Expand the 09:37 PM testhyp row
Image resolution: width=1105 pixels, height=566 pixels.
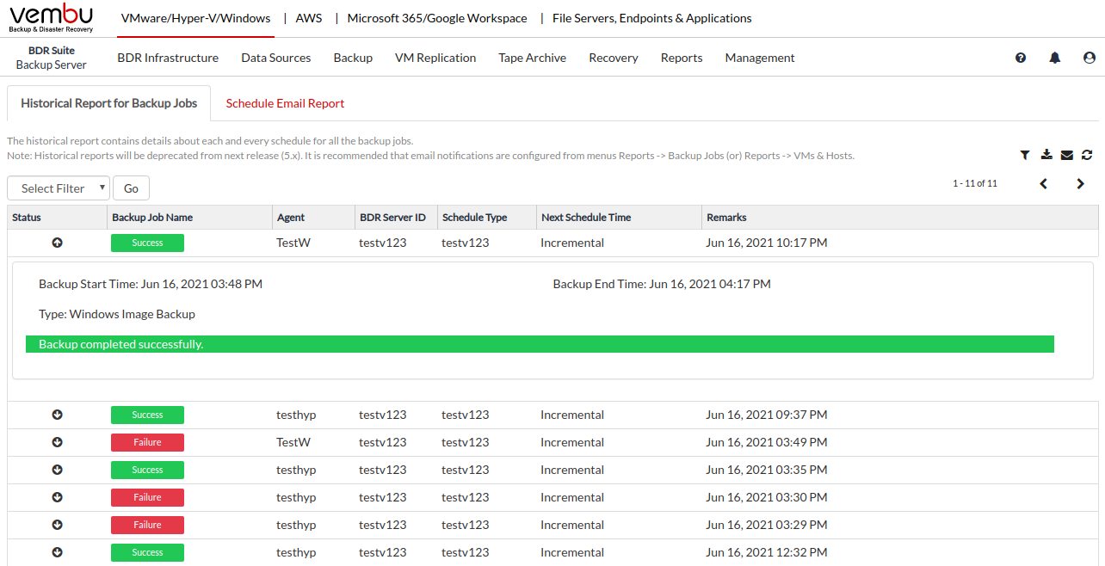58,415
